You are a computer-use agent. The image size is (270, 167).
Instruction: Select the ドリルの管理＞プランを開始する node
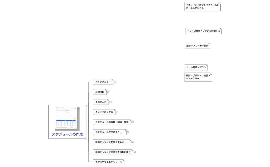(203, 31)
